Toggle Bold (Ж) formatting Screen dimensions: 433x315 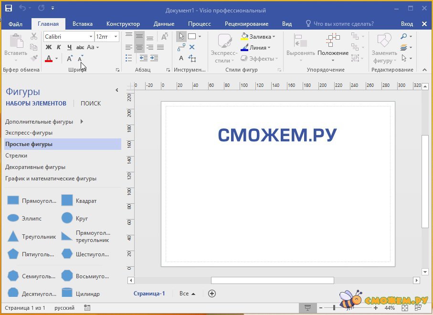(x=48, y=47)
